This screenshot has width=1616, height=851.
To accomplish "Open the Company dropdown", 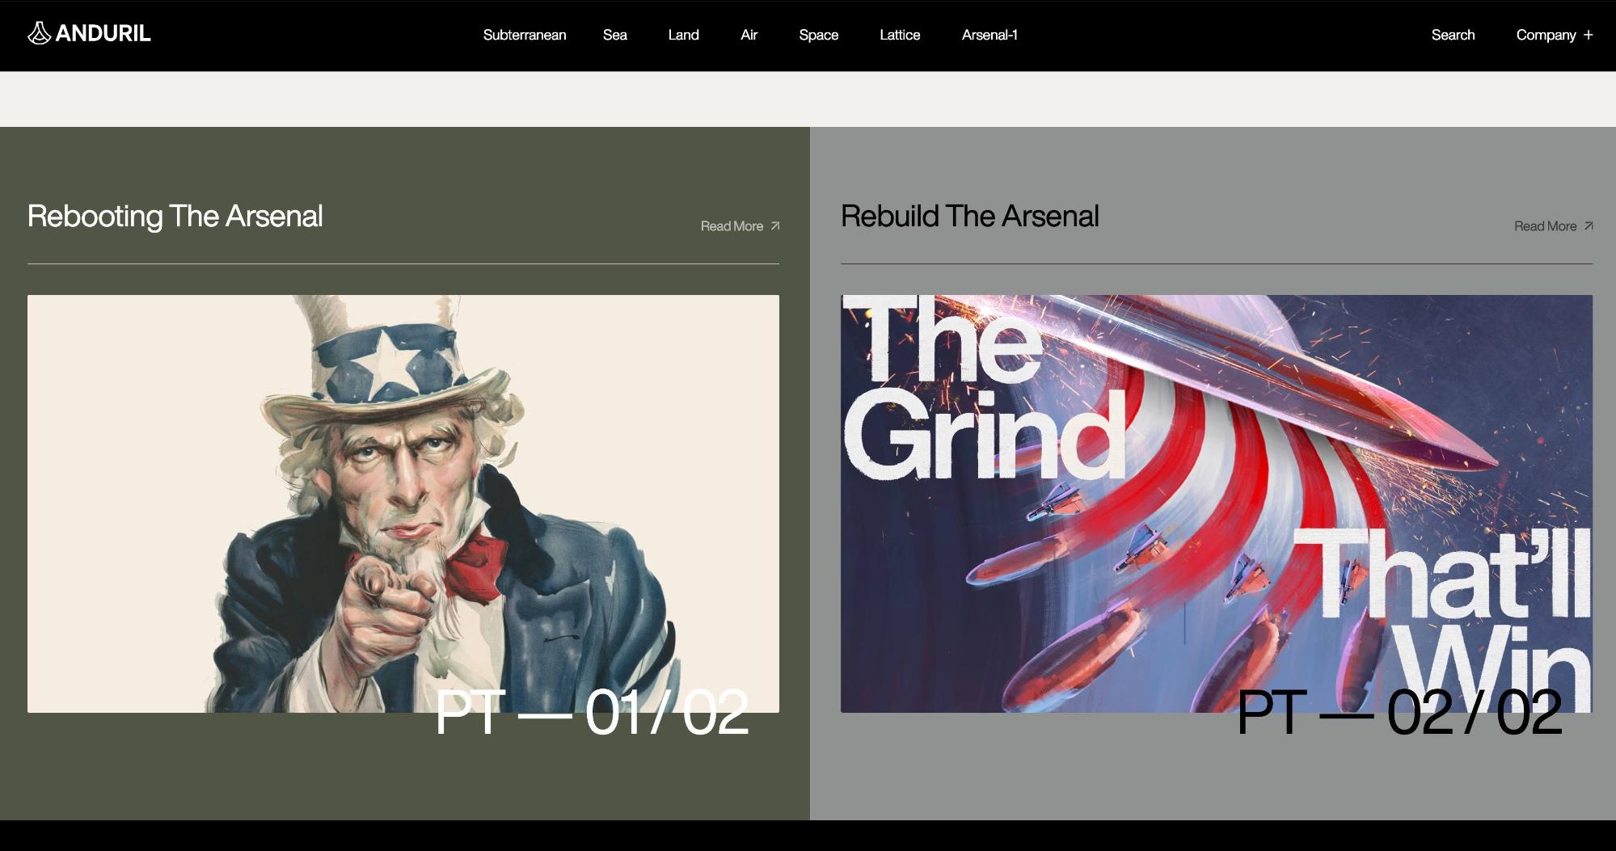I will pos(1546,35).
